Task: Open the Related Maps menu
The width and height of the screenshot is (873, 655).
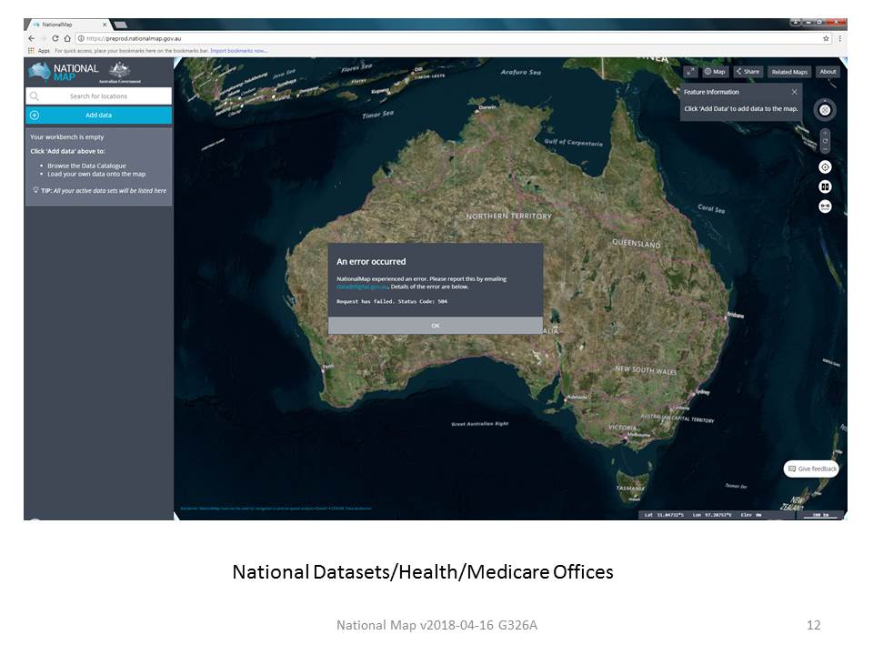Action: (789, 72)
